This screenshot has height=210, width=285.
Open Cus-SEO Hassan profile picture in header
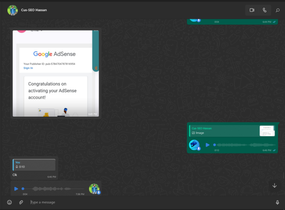(x=13, y=10)
